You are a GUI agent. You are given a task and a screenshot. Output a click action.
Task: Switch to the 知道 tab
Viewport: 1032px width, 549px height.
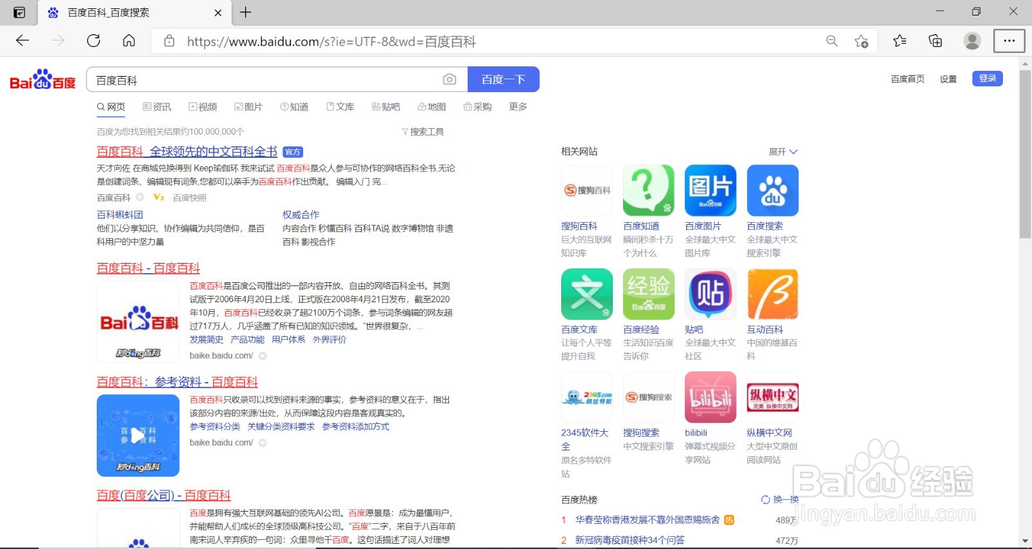[294, 107]
